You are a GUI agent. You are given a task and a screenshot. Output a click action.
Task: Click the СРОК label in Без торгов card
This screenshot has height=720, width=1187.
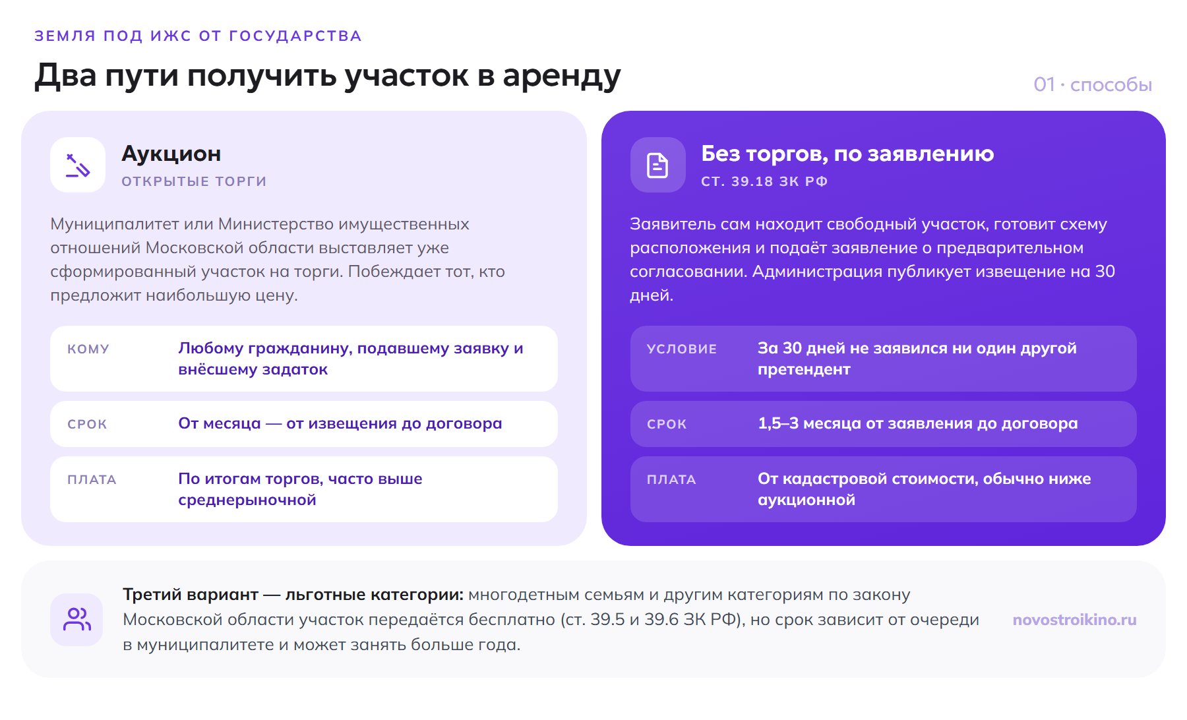click(x=667, y=424)
